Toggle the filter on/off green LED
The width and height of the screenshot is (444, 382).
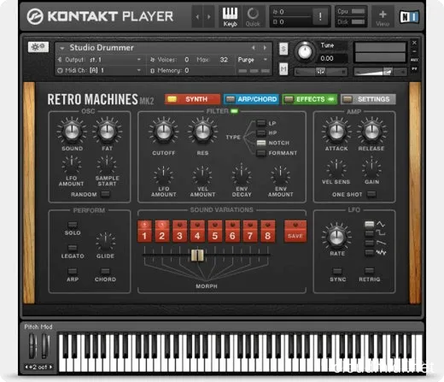pos(234,111)
